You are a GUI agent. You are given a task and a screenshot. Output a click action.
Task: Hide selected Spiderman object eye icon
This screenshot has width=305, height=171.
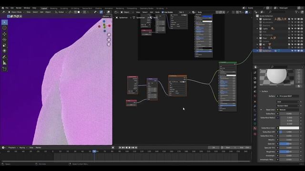(x=295, y=51)
